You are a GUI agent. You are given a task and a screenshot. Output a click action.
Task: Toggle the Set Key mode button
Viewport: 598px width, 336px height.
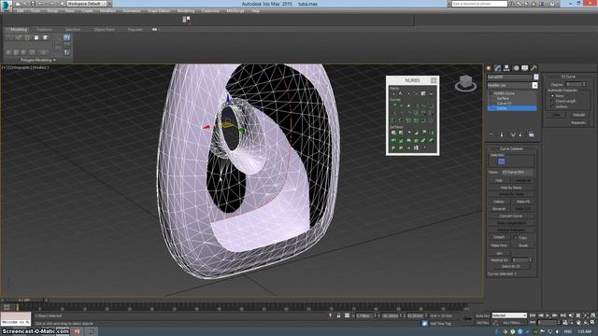(483, 323)
